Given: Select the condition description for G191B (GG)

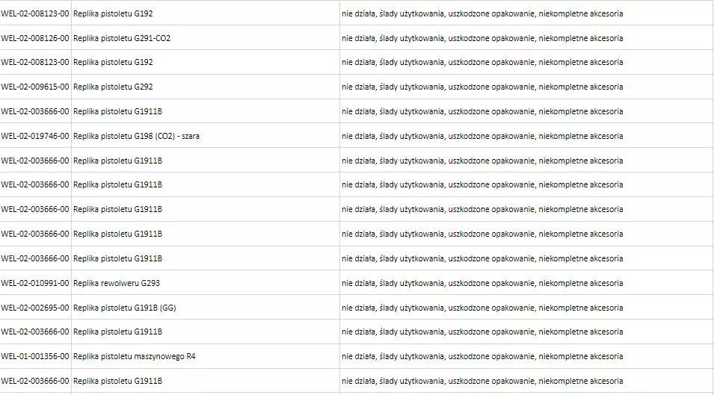Looking at the screenshot, I should (482, 308).
